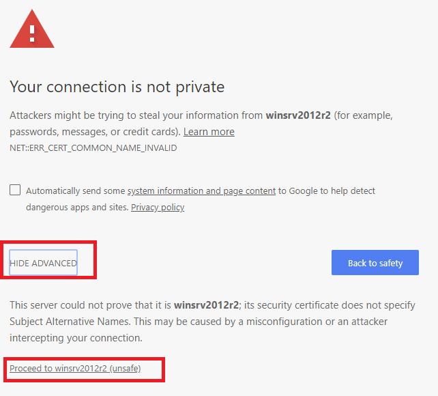The width and height of the screenshot is (438, 396).
Task: Open the Learn more link
Action: coord(209,132)
